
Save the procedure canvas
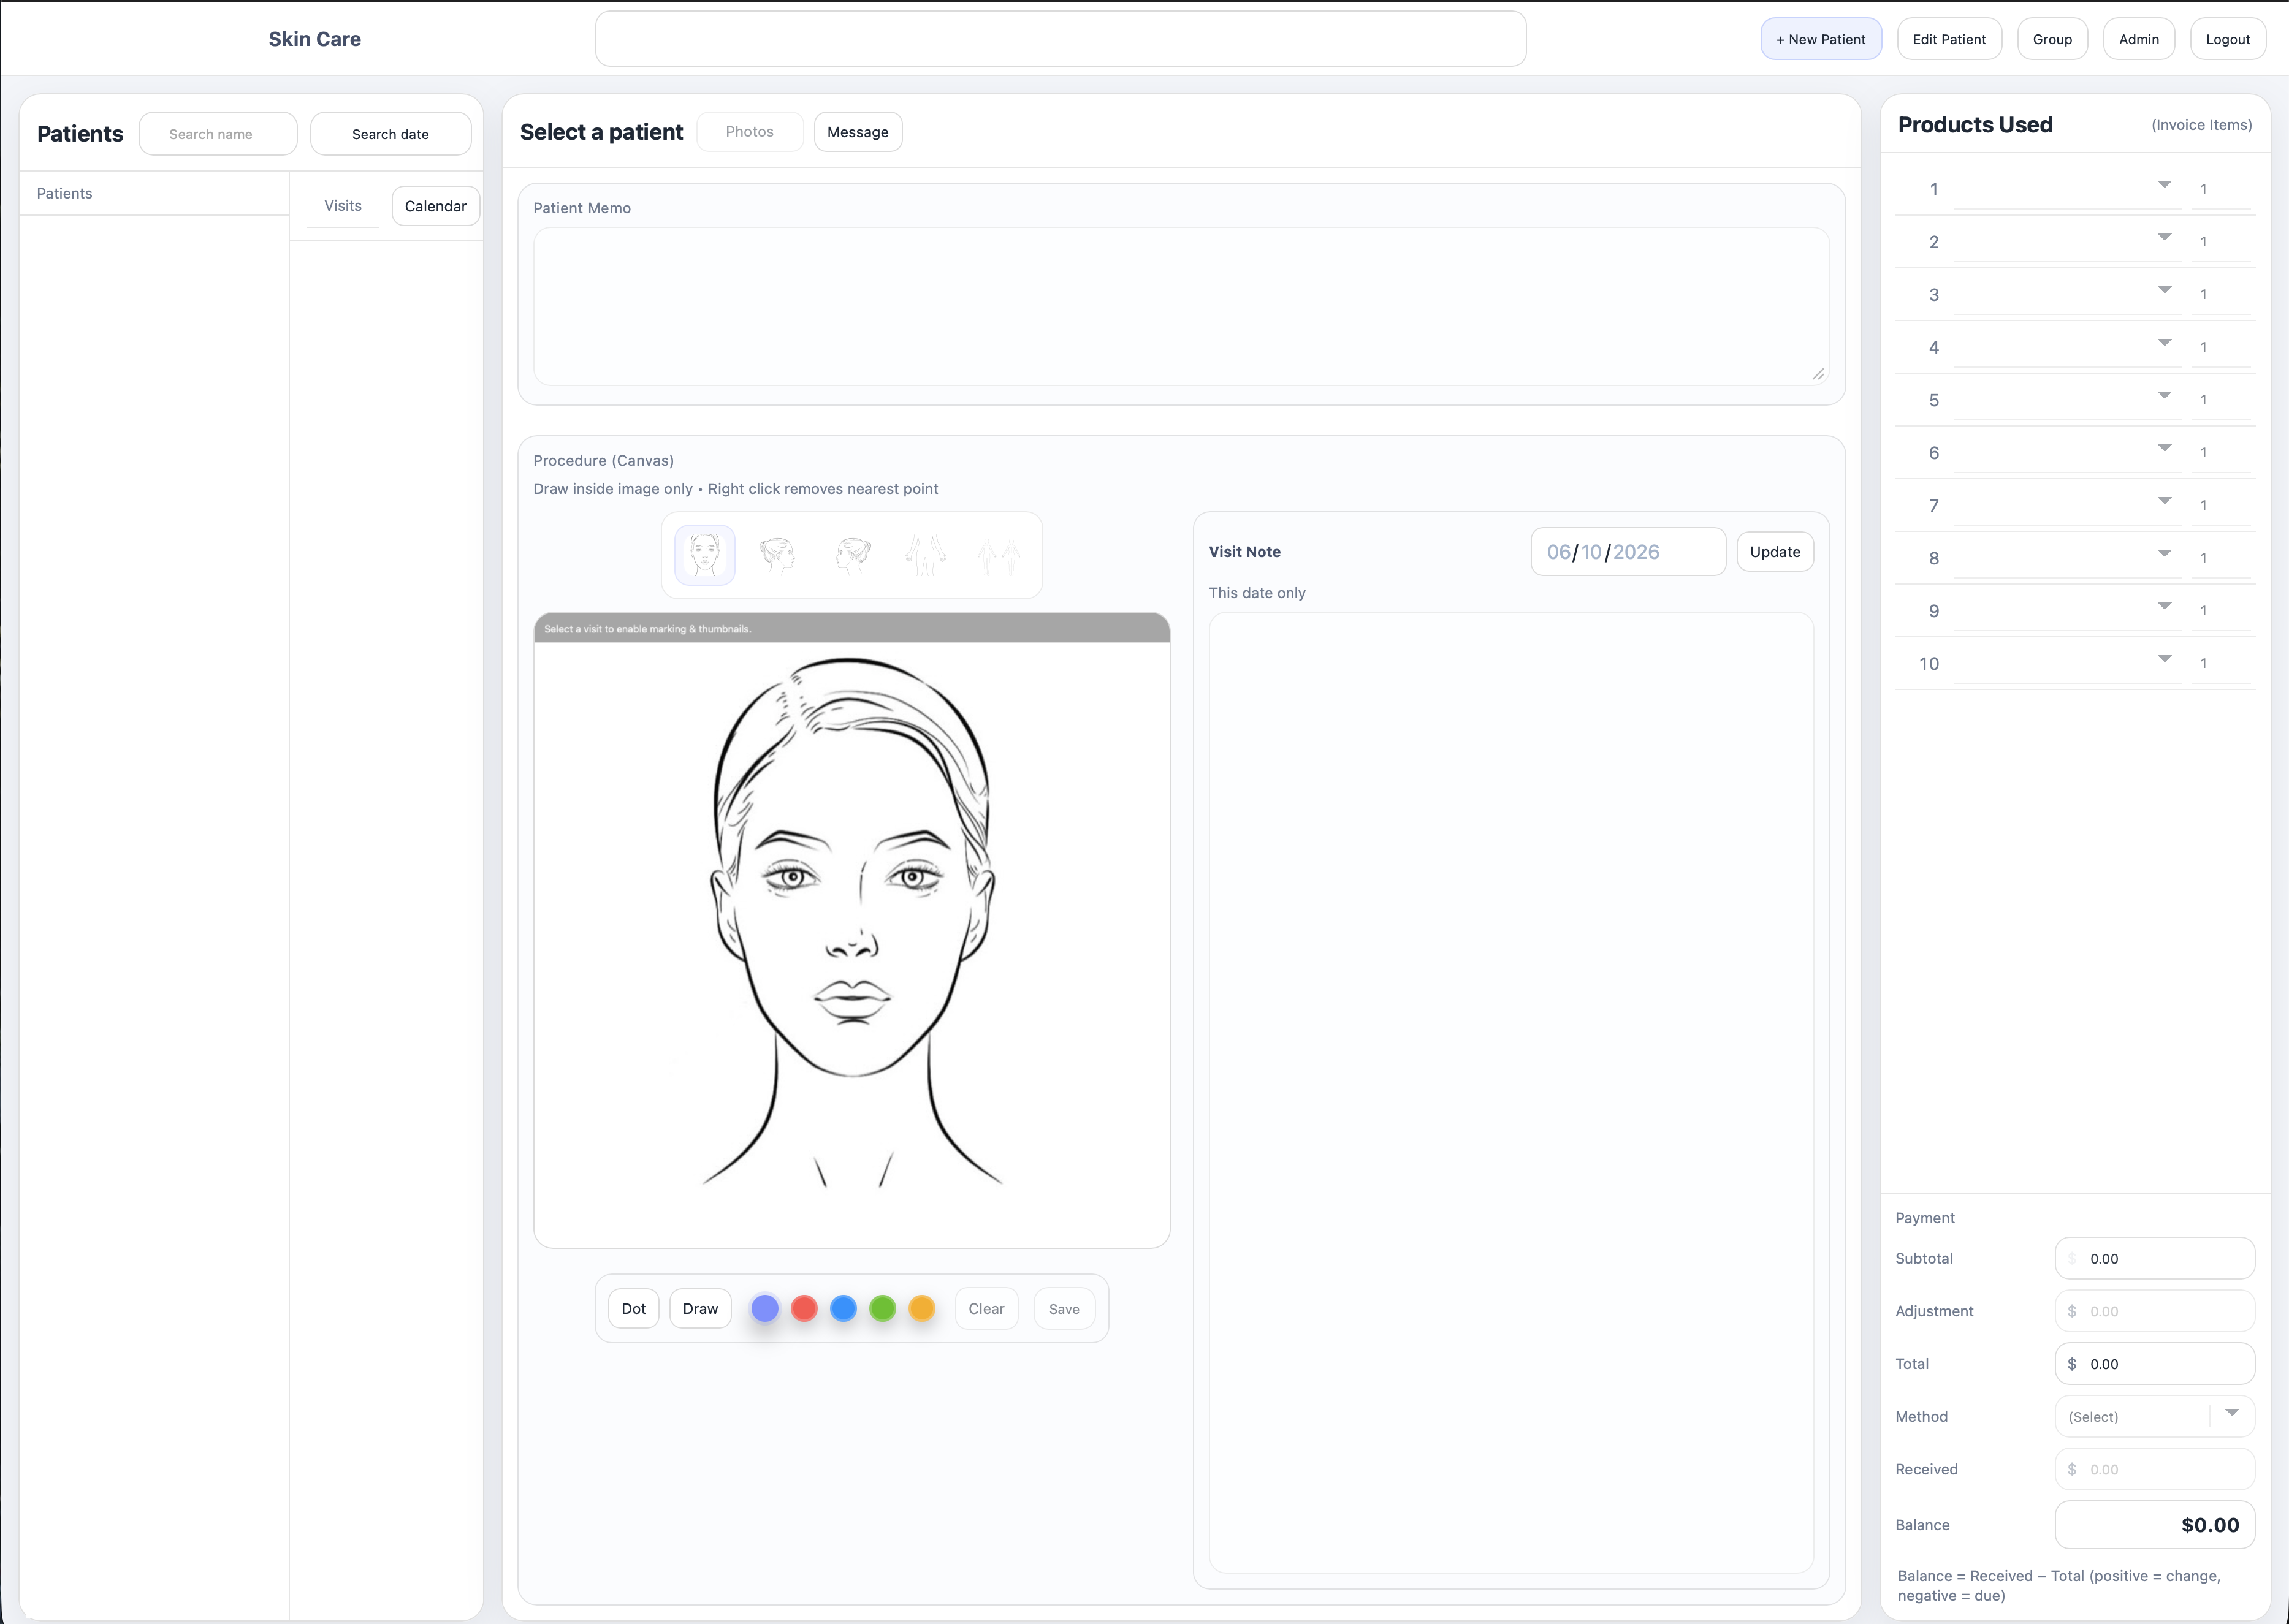click(1064, 1308)
